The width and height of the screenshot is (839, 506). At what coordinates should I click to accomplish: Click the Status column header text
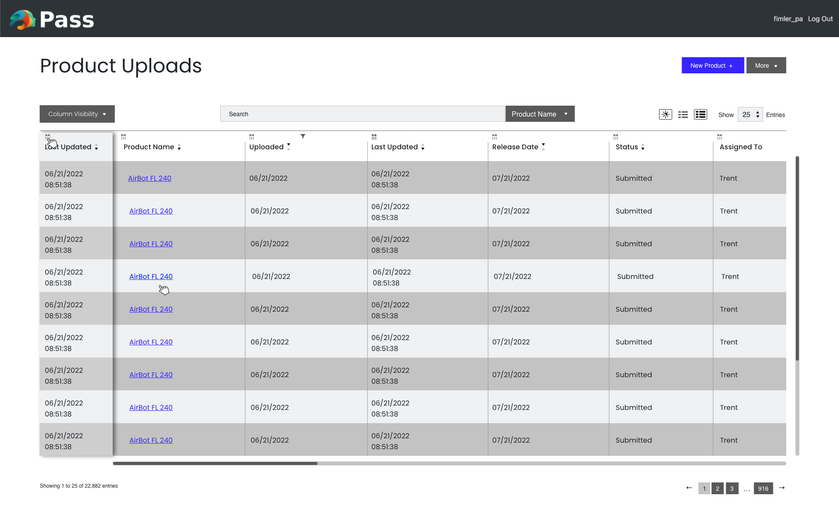pos(627,147)
